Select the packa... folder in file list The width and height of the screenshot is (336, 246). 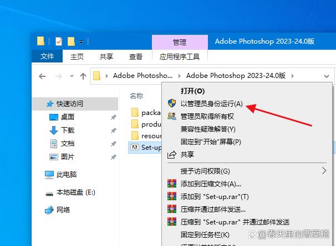pyautogui.click(x=146, y=112)
